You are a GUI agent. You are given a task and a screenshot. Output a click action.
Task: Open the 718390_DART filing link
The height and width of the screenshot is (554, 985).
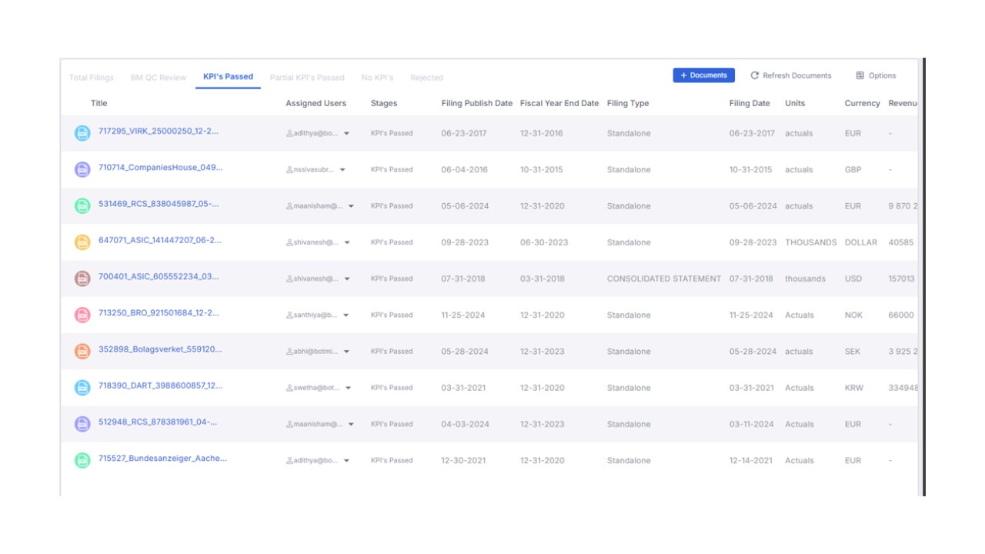coord(160,385)
